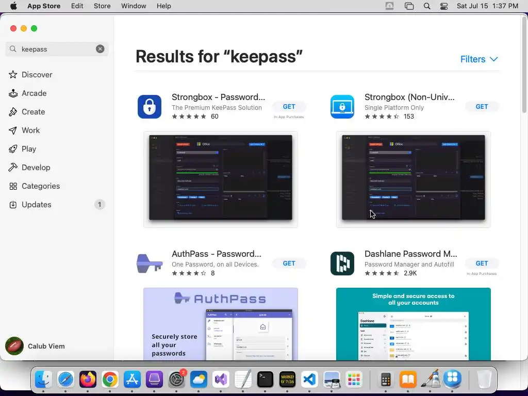
Task: Open the Help menu
Action: click(x=163, y=6)
